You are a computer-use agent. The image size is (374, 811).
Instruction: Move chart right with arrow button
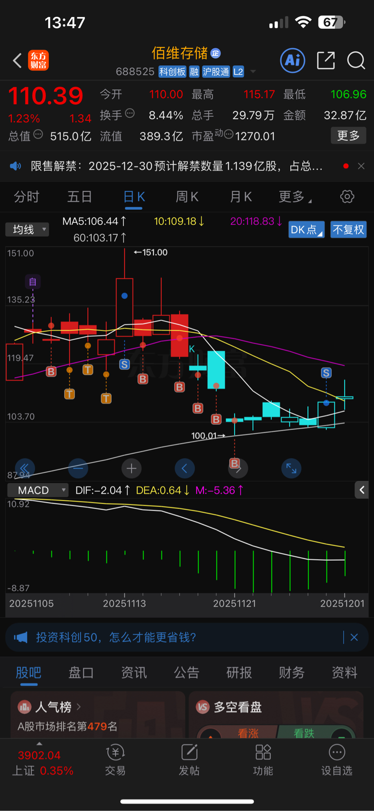tap(238, 468)
